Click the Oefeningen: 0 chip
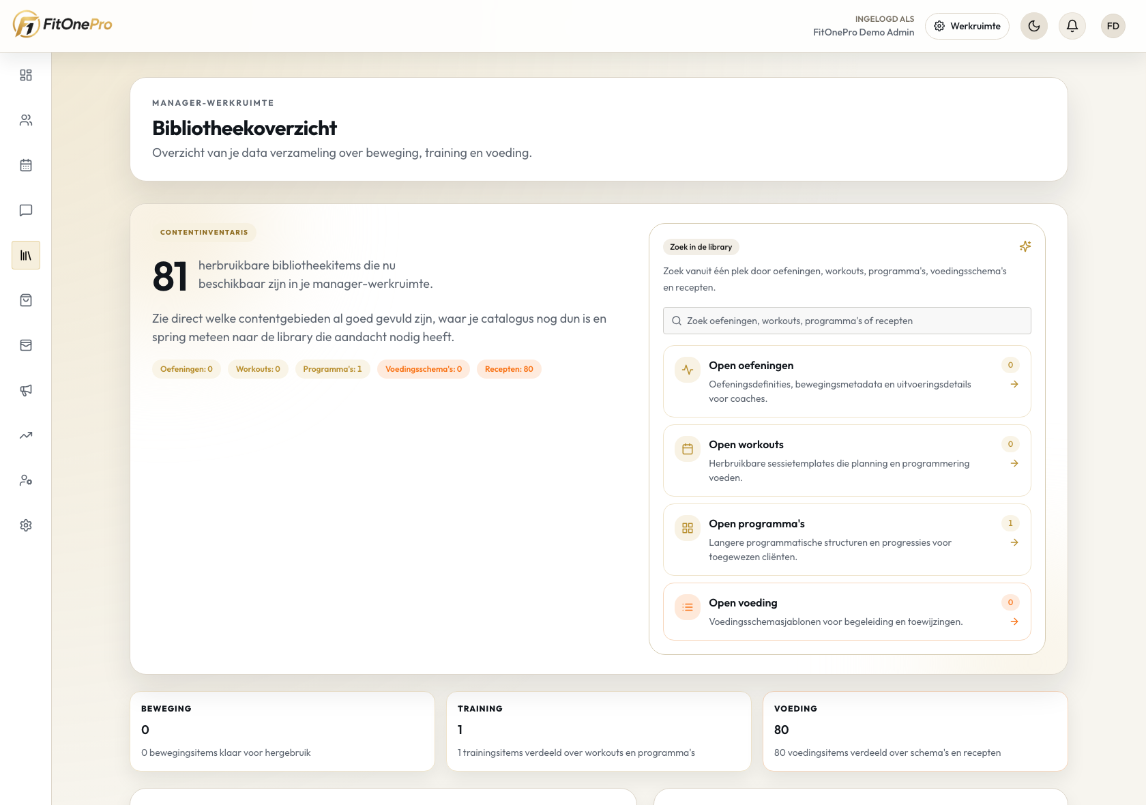The height and width of the screenshot is (805, 1146). click(x=186, y=369)
